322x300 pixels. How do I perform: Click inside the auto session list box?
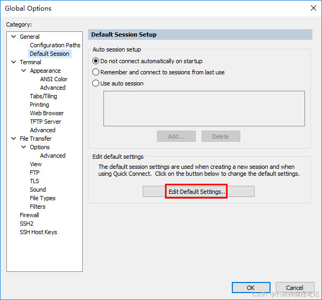204,108
